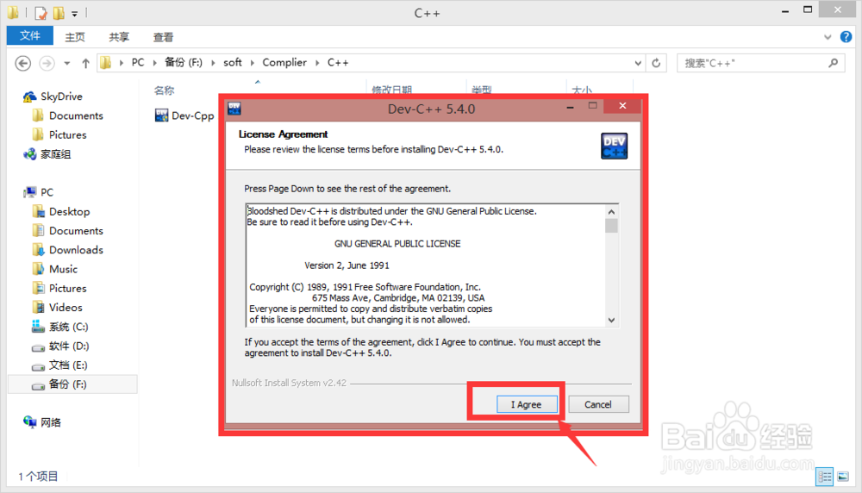The width and height of the screenshot is (862, 493).
Task: Open the Dev-C++ installer window icon menu
Action: tap(234, 109)
